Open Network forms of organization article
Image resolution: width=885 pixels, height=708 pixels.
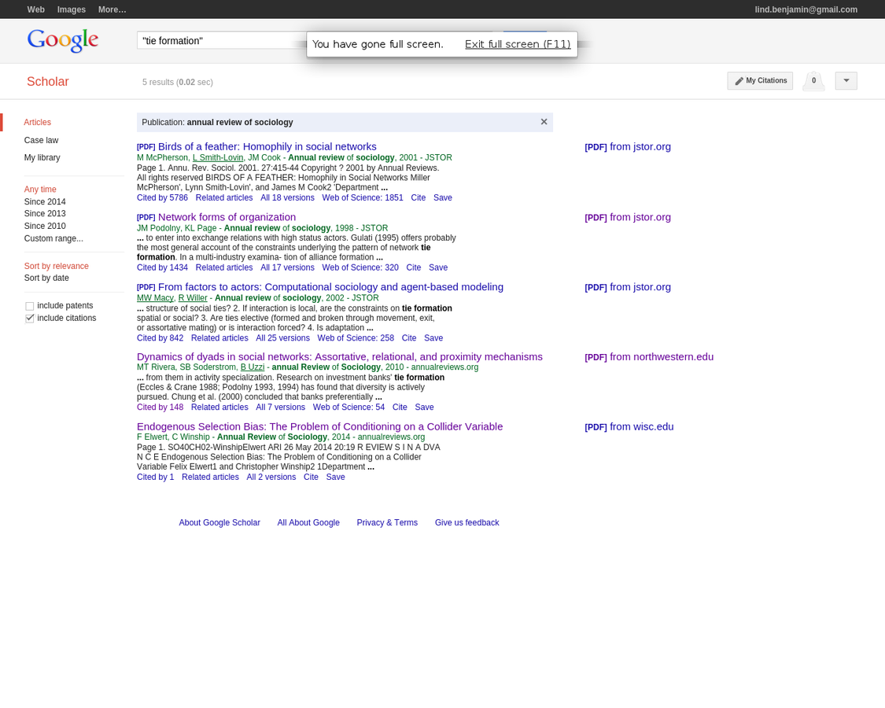[227, 217]
